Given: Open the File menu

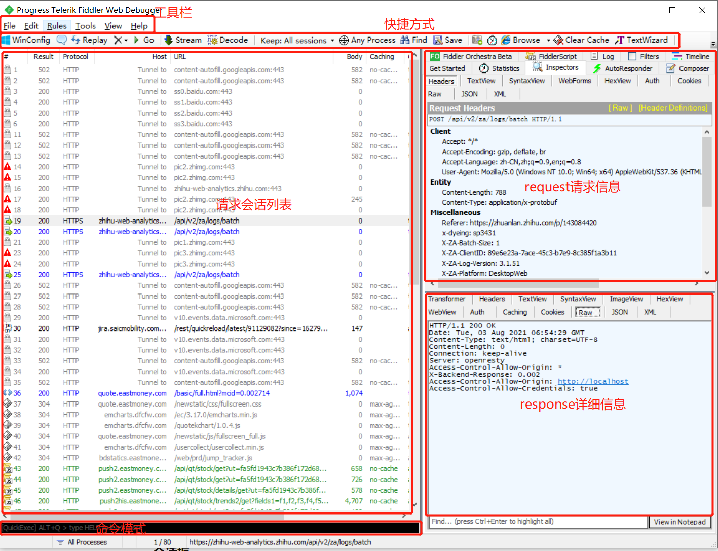Looking at the screenshot, I should coord(9,26).
